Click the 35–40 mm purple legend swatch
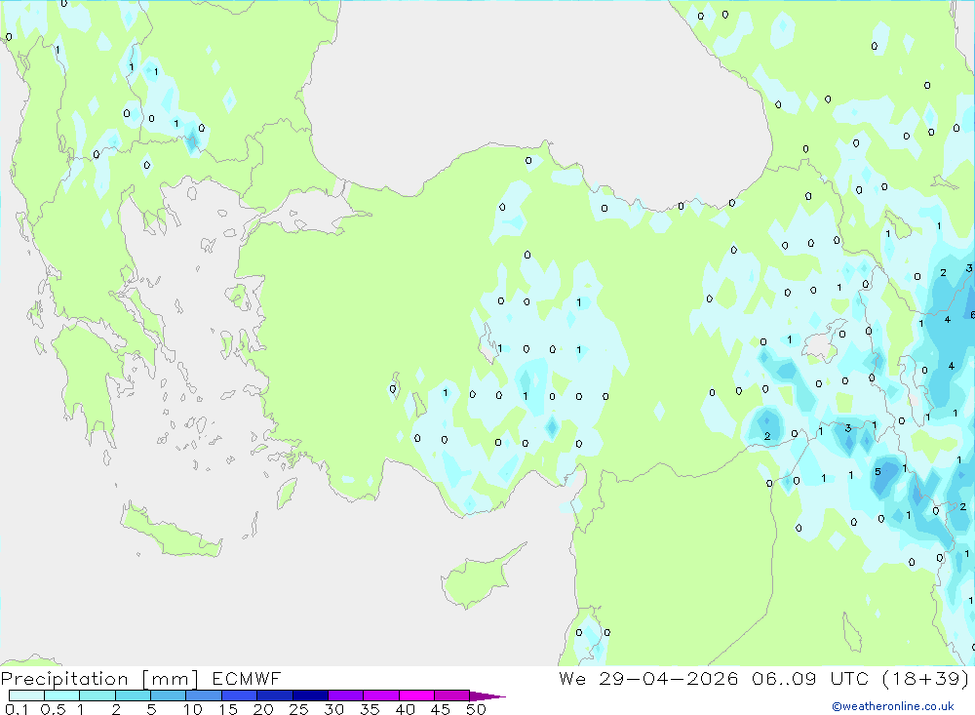Viewport: 975px width, 715px height. [381, 695]
